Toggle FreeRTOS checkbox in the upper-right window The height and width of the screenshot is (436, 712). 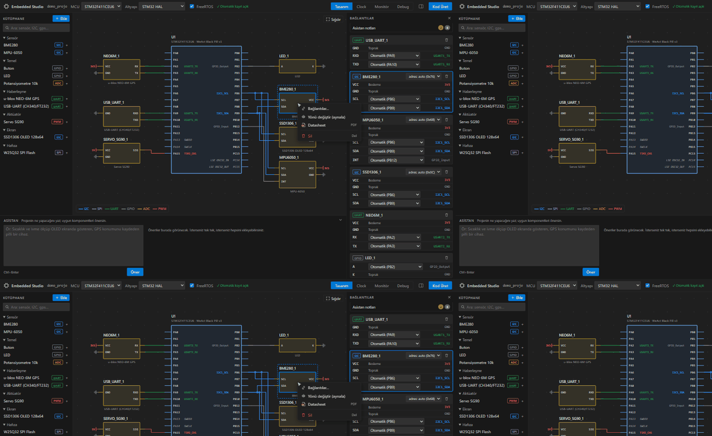tap(647, 7)
